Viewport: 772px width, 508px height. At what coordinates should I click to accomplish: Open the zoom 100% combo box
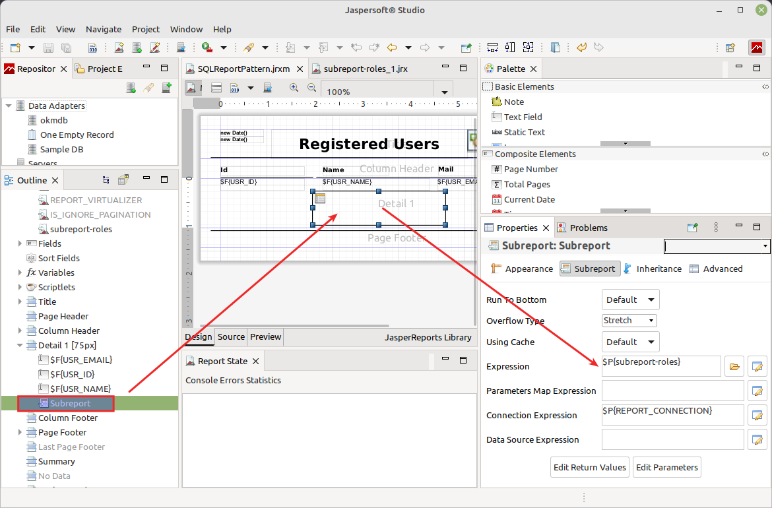coord(444,92)
